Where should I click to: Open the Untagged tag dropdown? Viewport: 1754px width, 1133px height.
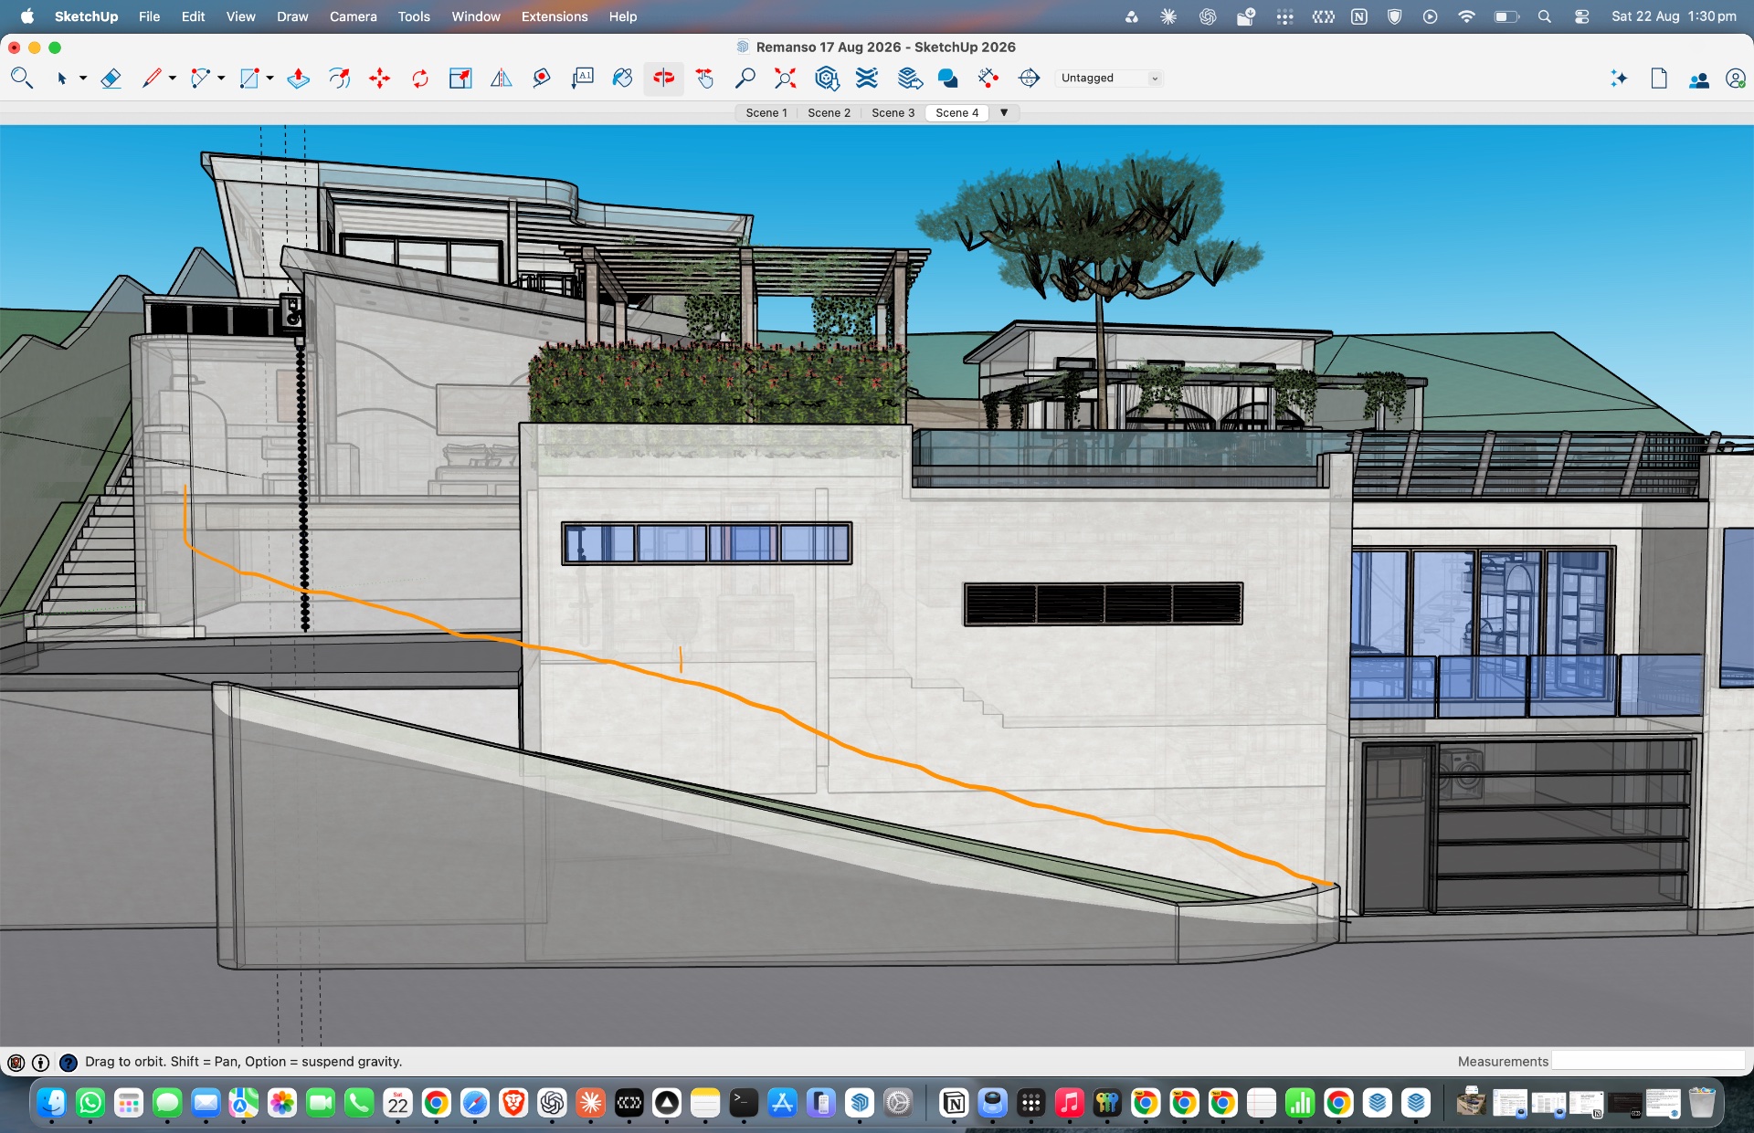(x=1109, y=79)
